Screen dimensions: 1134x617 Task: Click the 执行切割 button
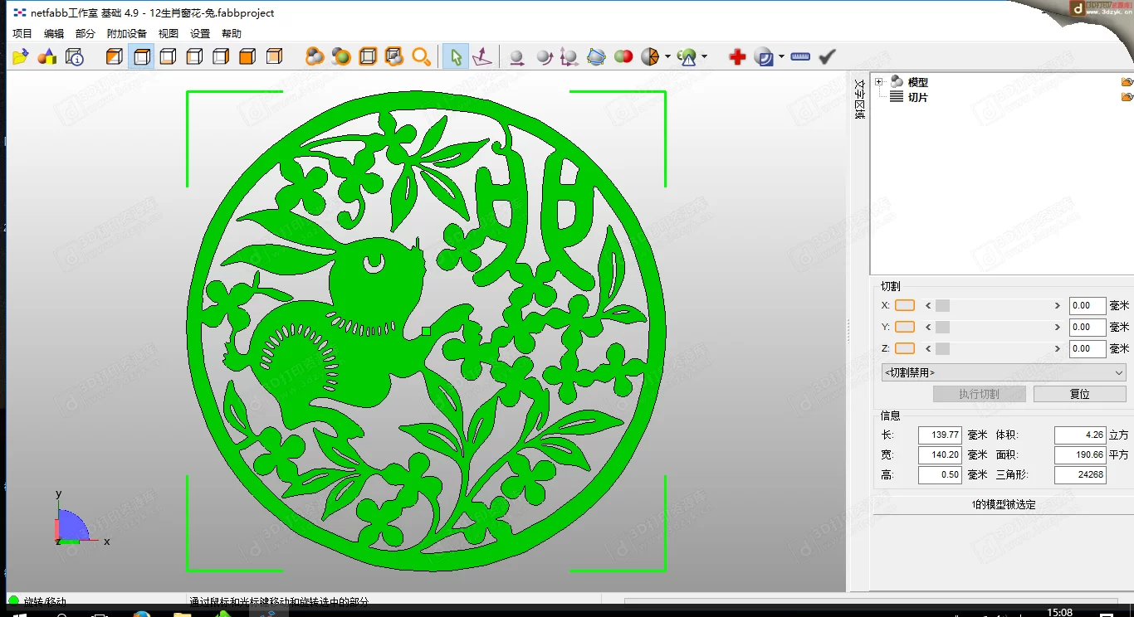click(979, 394)
